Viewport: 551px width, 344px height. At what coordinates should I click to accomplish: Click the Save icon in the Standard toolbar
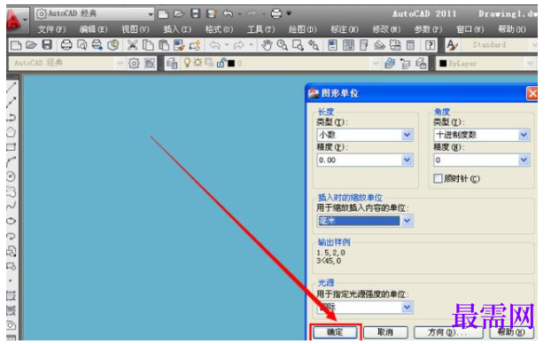[47, 45]
